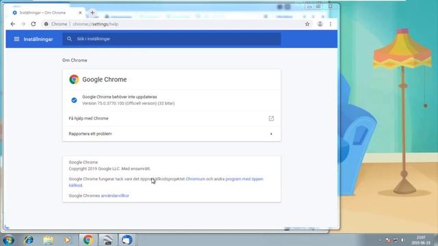This screenshot has height=246, width=438.
Task: Open the Windows Start menu
Action: pos(8,240)
